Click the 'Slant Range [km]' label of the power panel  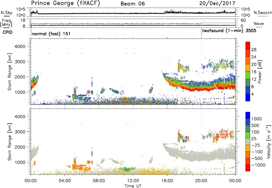(x=10, y=72)
